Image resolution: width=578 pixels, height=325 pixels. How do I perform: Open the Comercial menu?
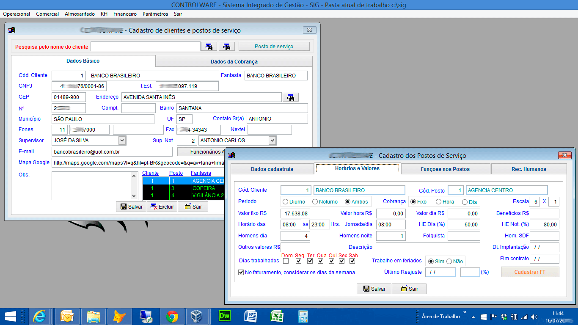pos(47,14)
